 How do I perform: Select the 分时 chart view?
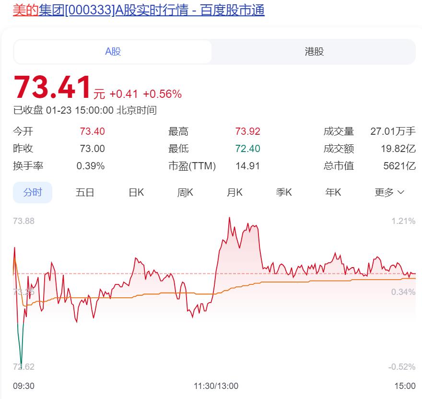coord(33,192)
